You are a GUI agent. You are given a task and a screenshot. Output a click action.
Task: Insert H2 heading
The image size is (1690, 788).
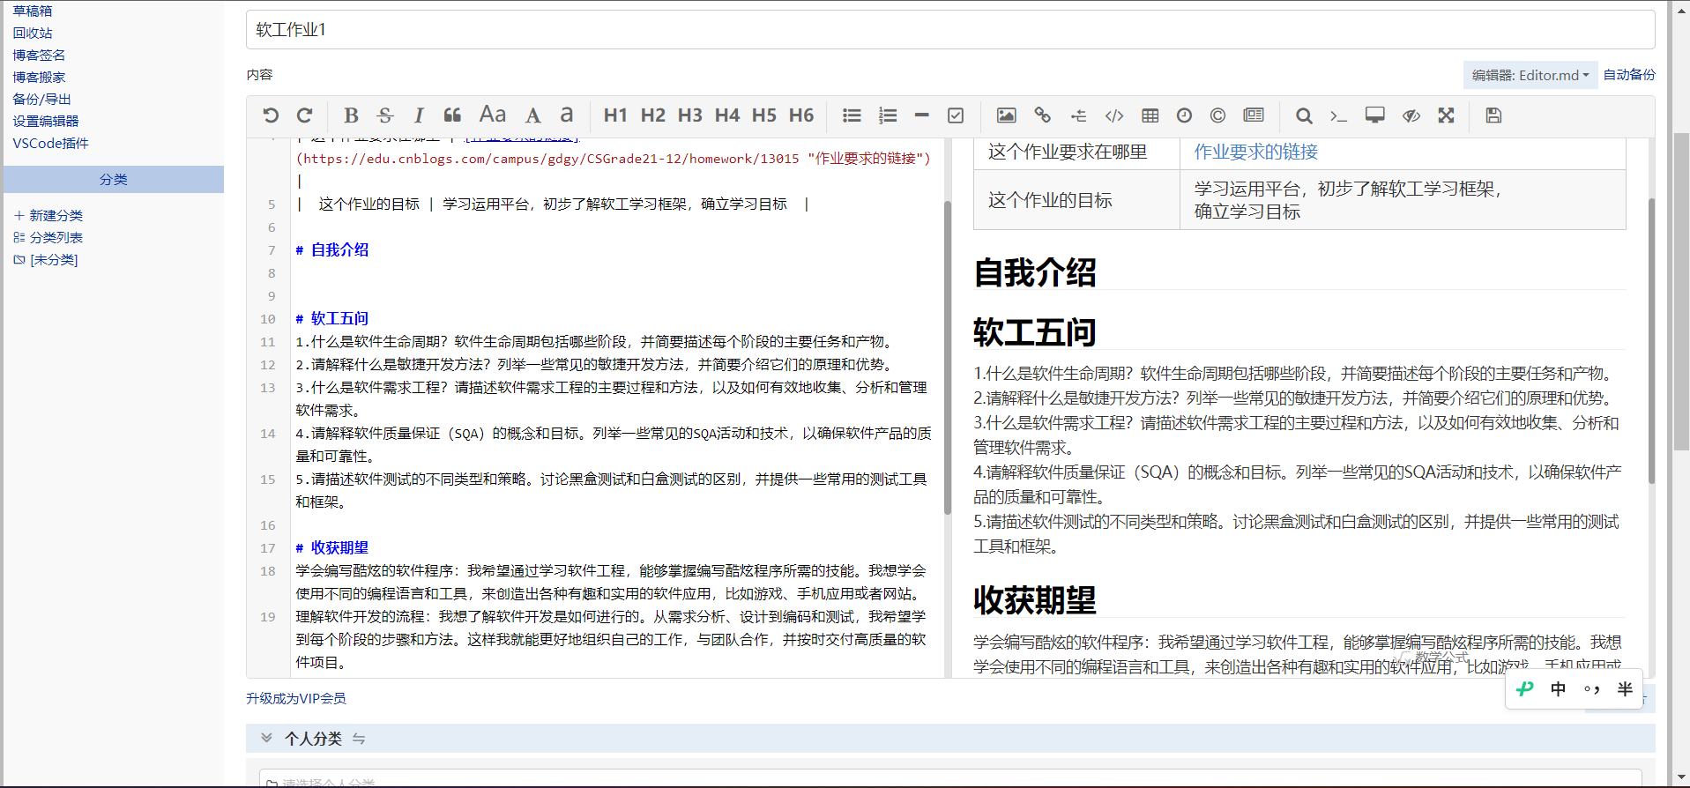click(x=653, y=115)
